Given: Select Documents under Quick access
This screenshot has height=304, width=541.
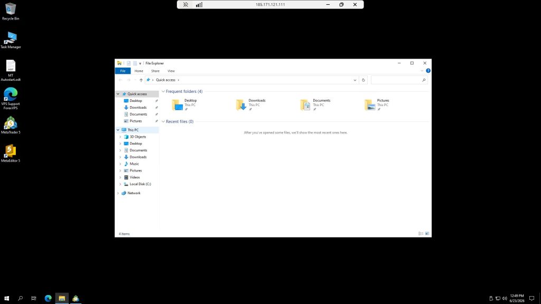Looking at the screenshot, I should [138, 115].
